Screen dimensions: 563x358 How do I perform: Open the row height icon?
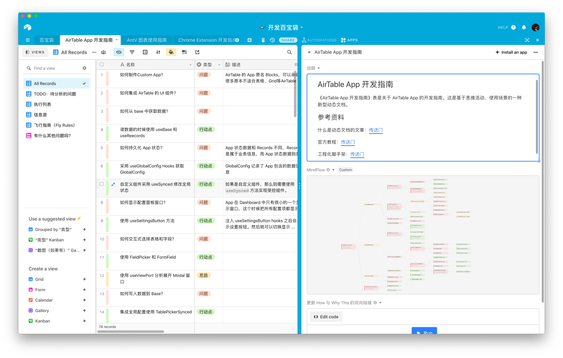[x=184, y=52]
